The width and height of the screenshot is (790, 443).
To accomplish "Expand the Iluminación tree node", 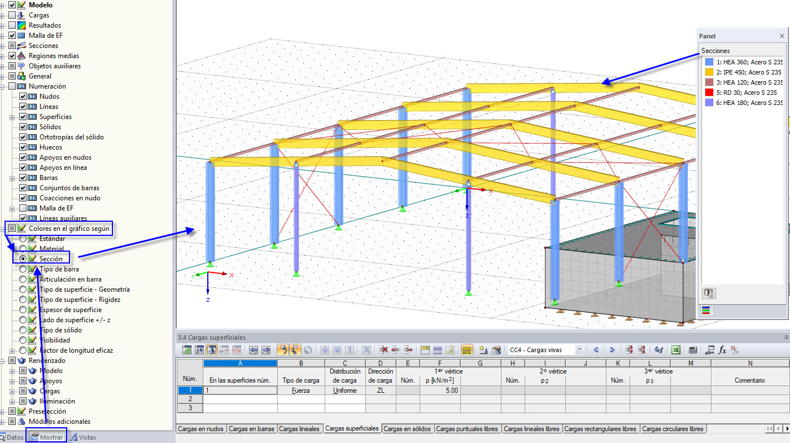I will point(12,401).
